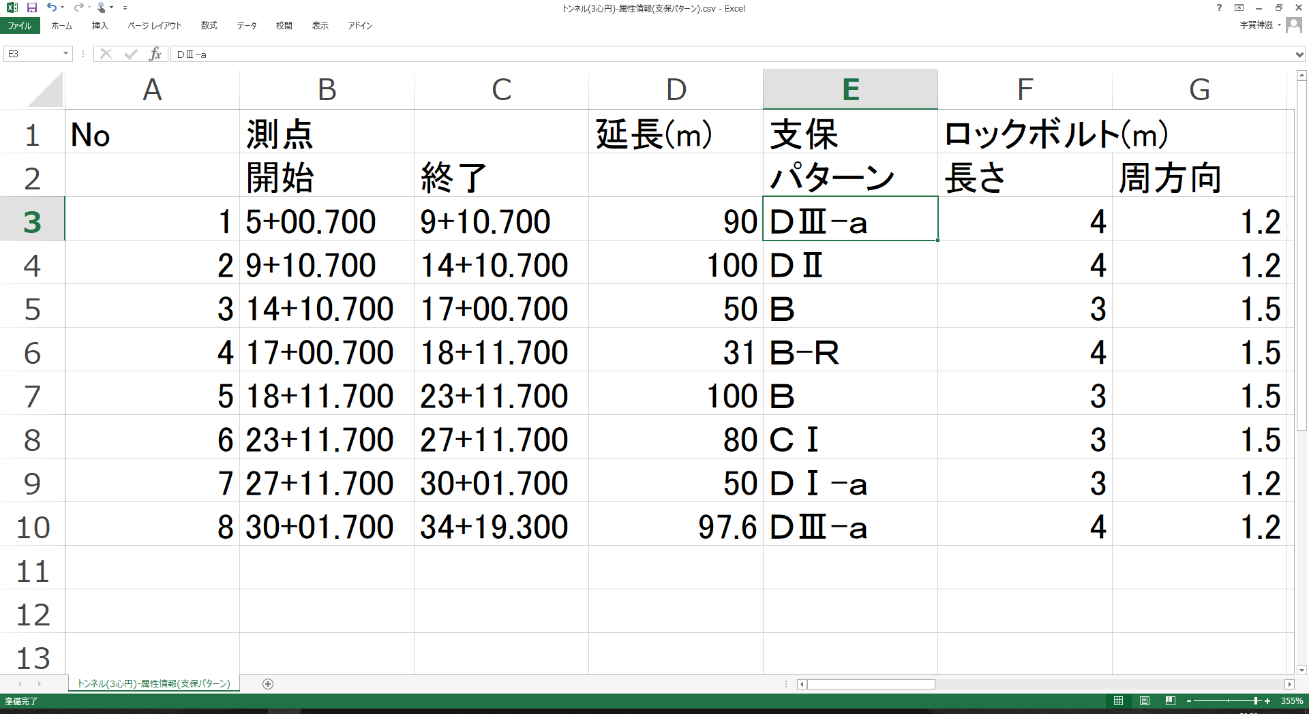Click the Select All corner triangle
Viewport: 1309px width, 714px height.
pos(45,90)
